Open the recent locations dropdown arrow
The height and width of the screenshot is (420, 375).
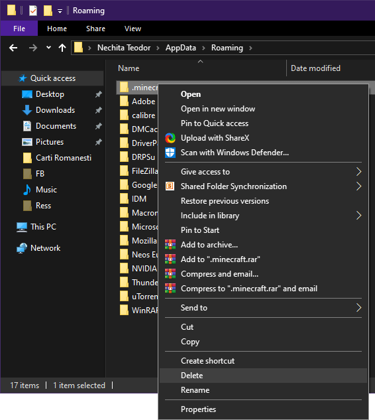coord(48,48)
